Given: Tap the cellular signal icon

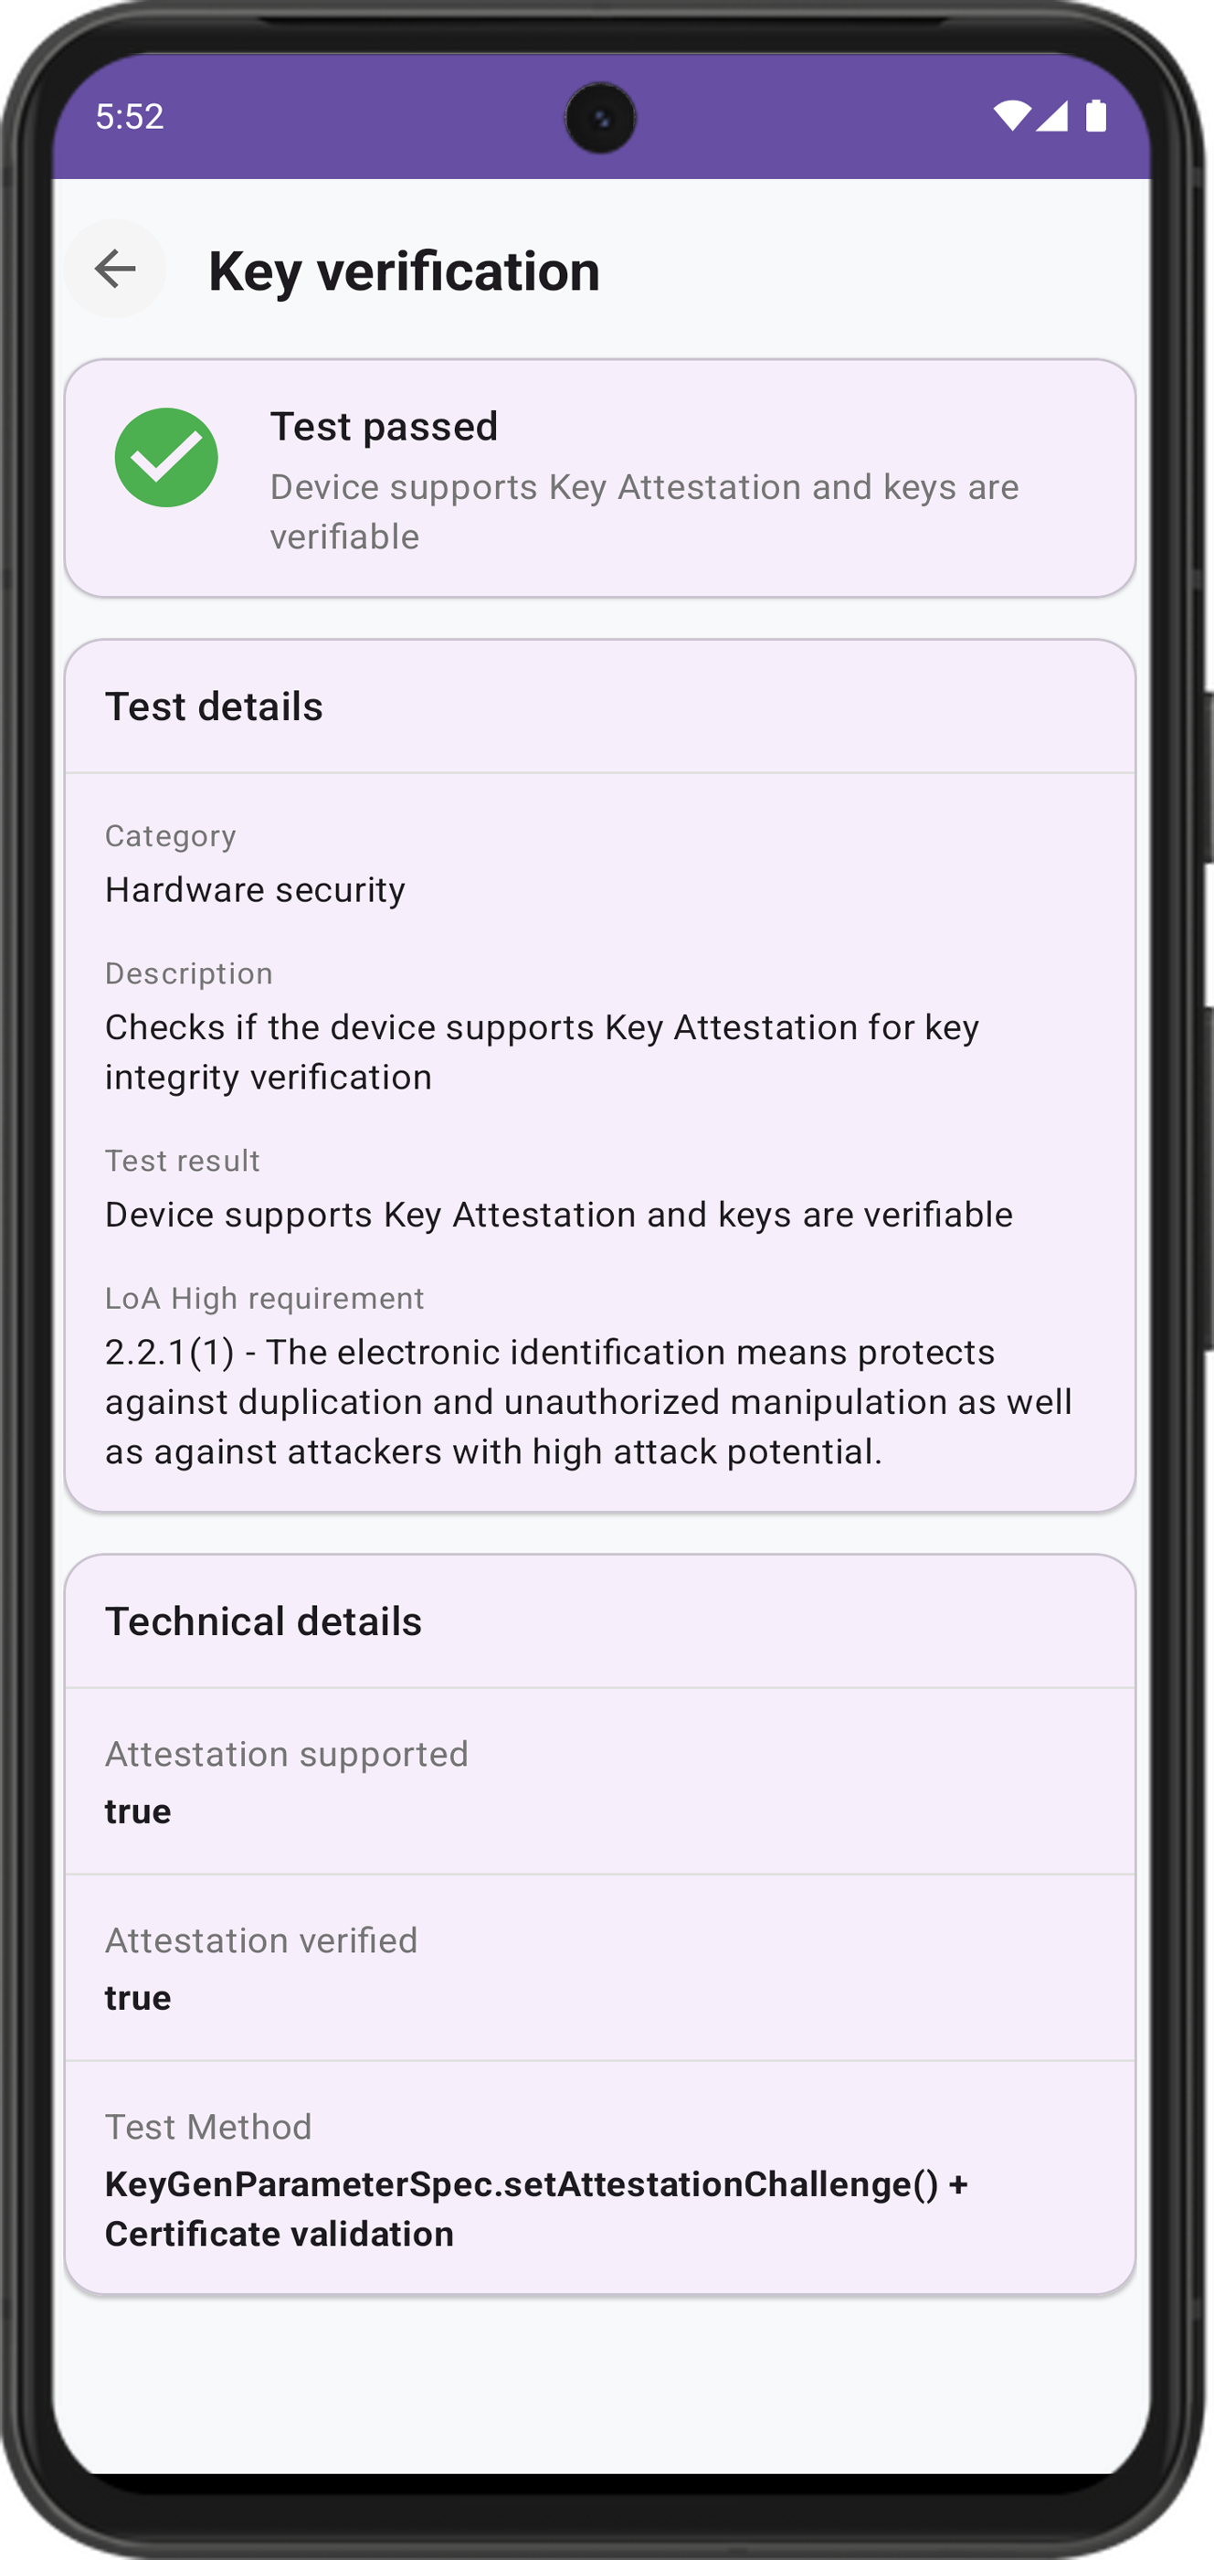Looking at the screenshot, I should point(1051,116).
